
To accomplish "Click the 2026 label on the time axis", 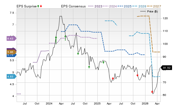I will tap(145, 103).
